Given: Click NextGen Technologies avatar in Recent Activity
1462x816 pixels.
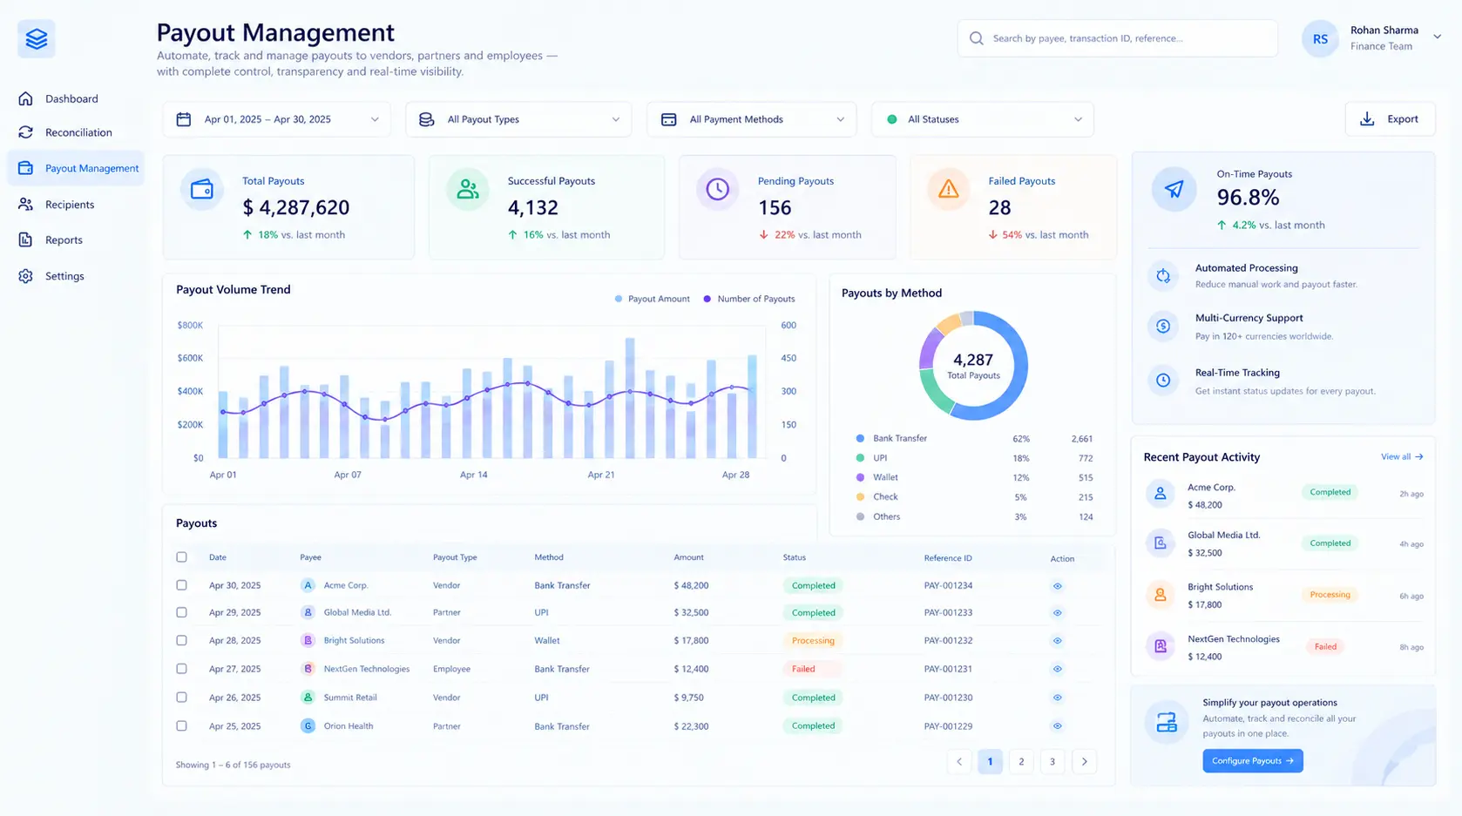Looking at the screenshot, I should tap(1161, 646).
